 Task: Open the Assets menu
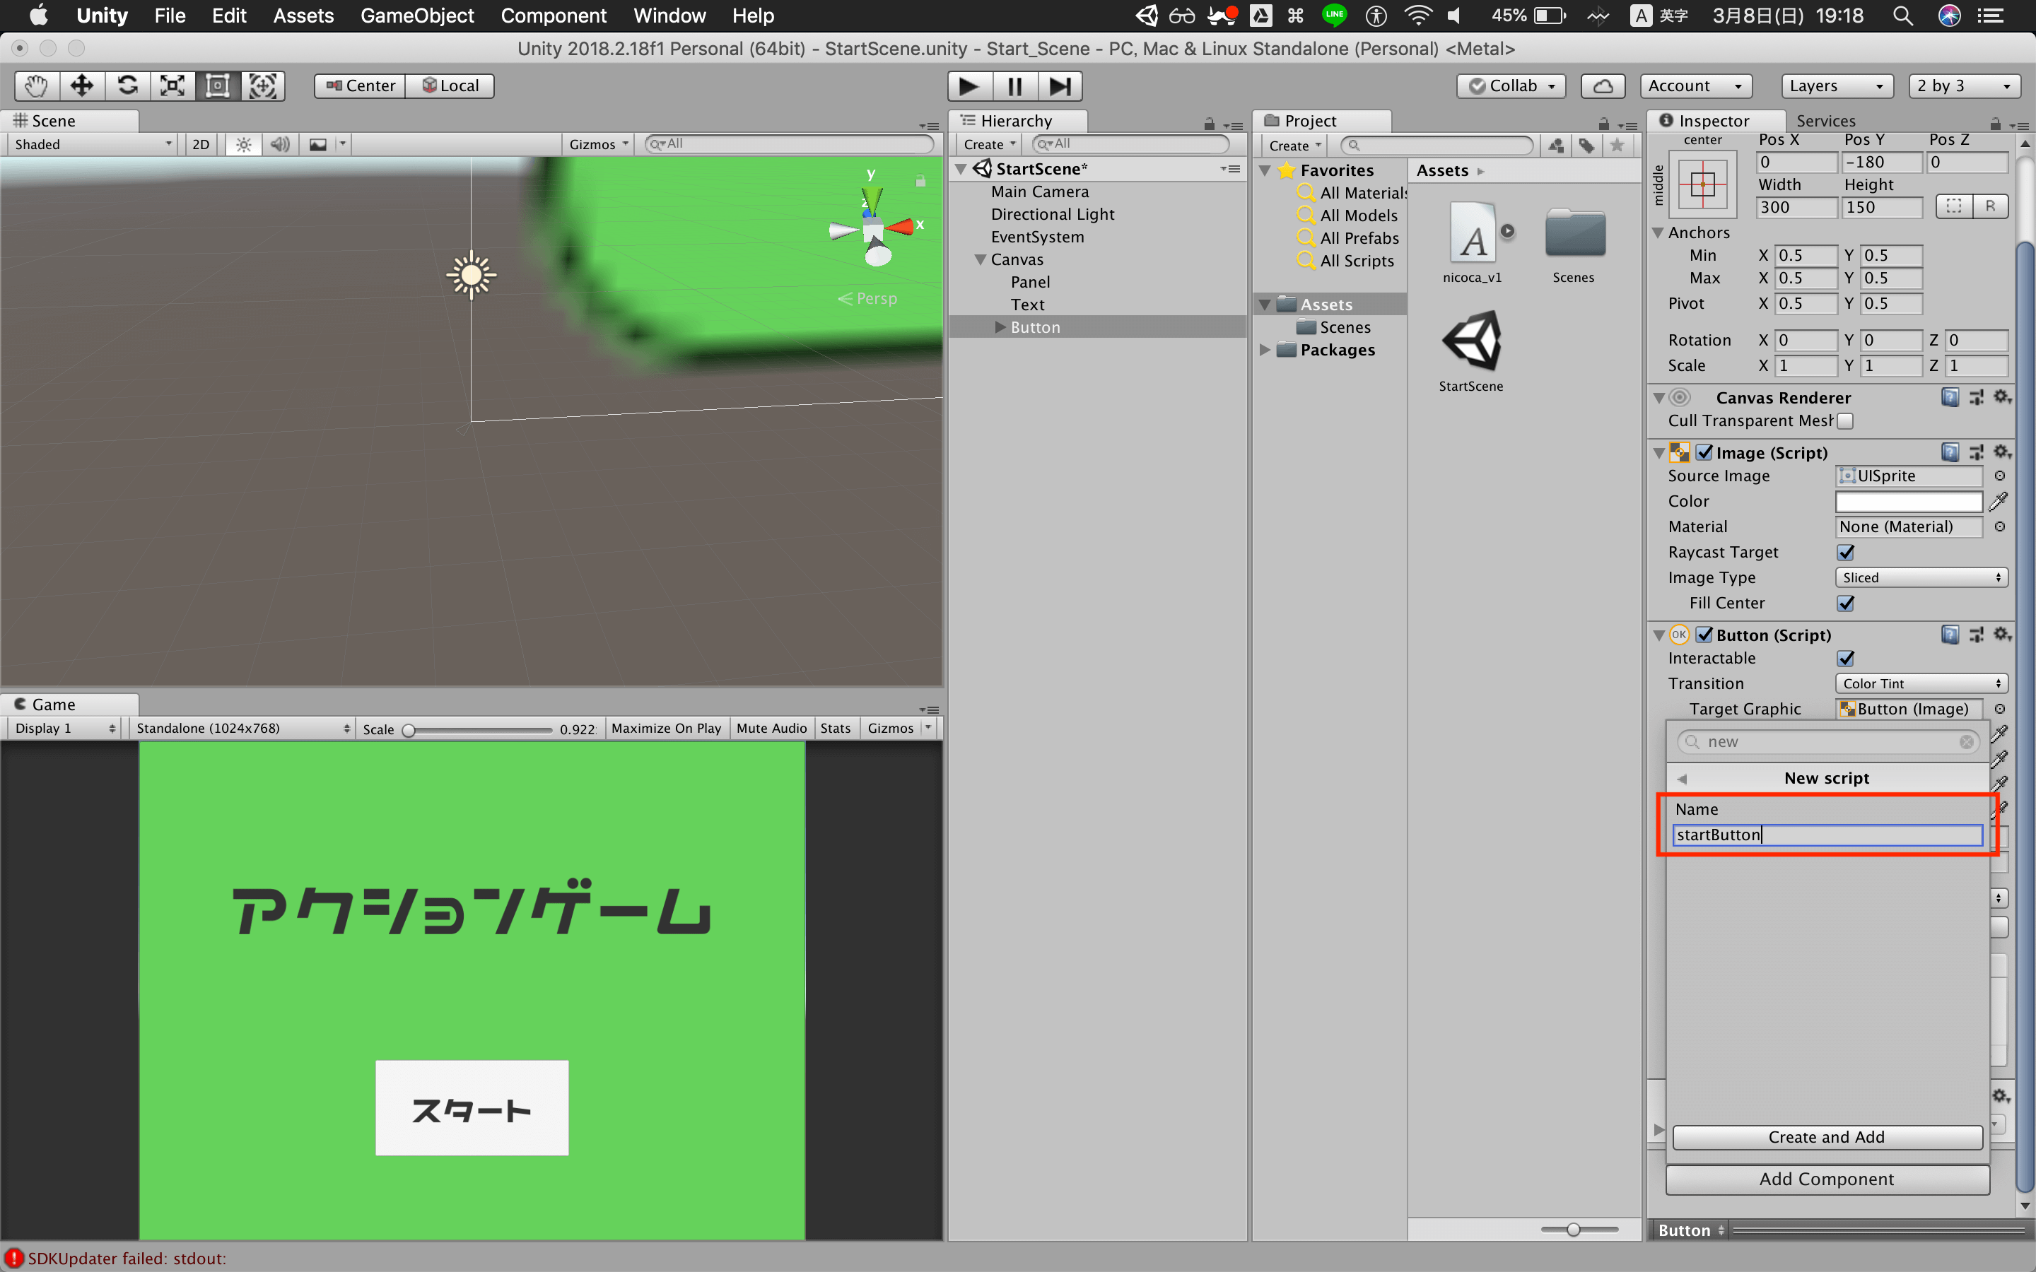point(303,16)
